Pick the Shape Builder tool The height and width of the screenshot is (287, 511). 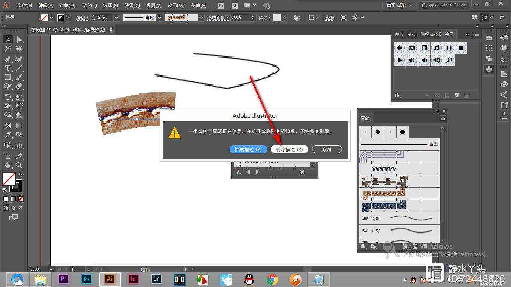click(7, 115)
